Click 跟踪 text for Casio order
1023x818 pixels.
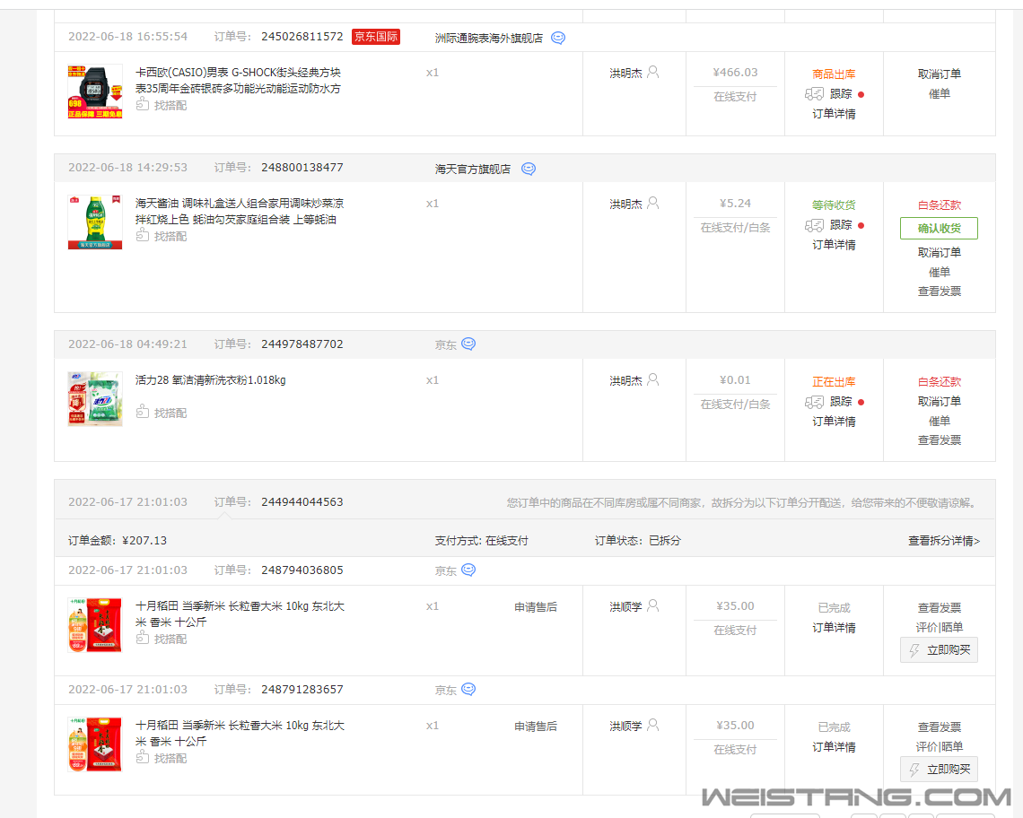[840, 94]
